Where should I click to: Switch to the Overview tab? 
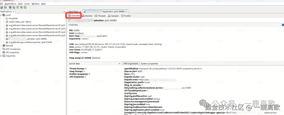point(74,16)
